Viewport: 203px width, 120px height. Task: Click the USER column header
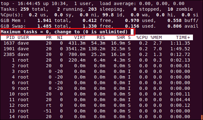pyautogui.click(x=23, y=38)
